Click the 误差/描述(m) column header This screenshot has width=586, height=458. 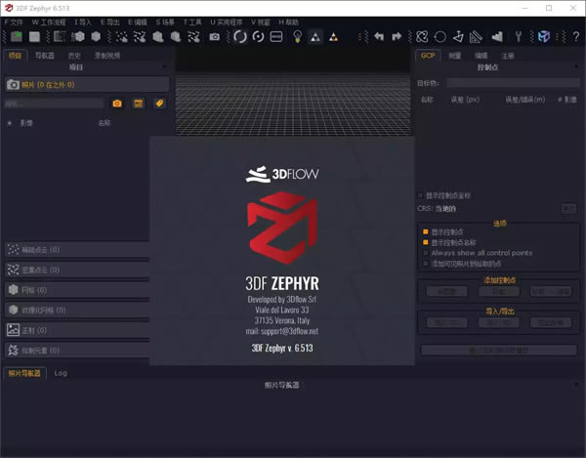tap(525, 100)
